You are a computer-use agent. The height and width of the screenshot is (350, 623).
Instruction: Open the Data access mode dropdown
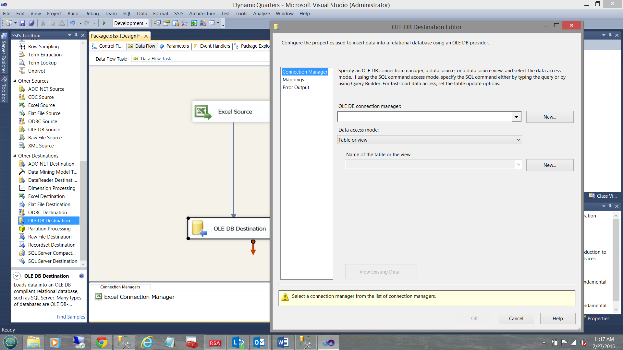[x=519, y=140]
